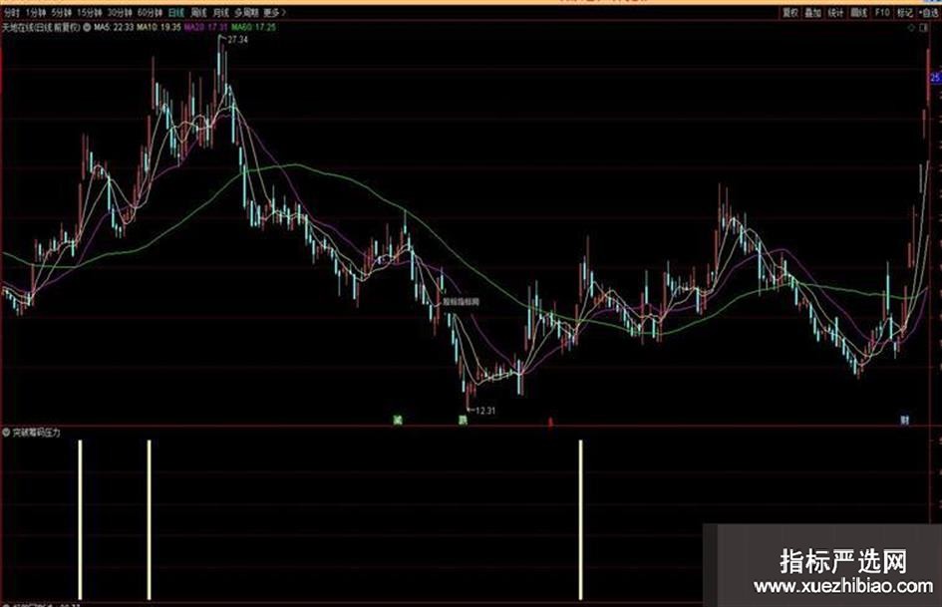The width and height of the screenshot is (942, 607).
Task: Open the 统计 statistics button
Action: (835, 13)
